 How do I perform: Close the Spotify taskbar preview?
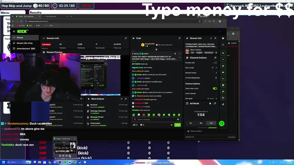tap(75, 139)
